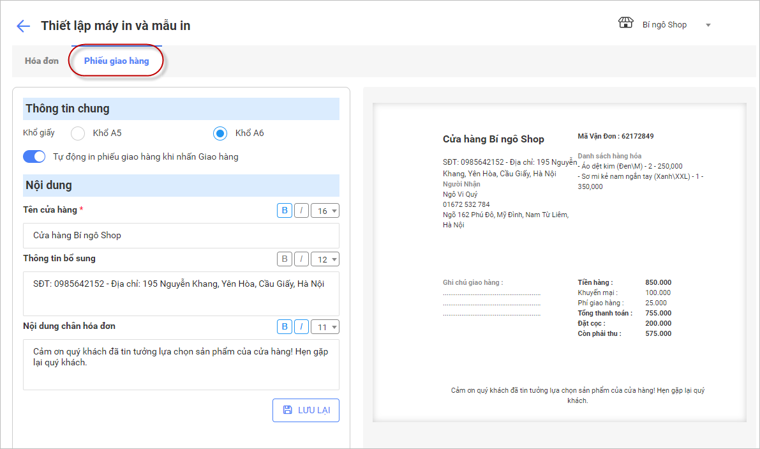Toggle italic for Tên cửa hàng
This screenshot has height=449, width=760.
pos(301,211)
